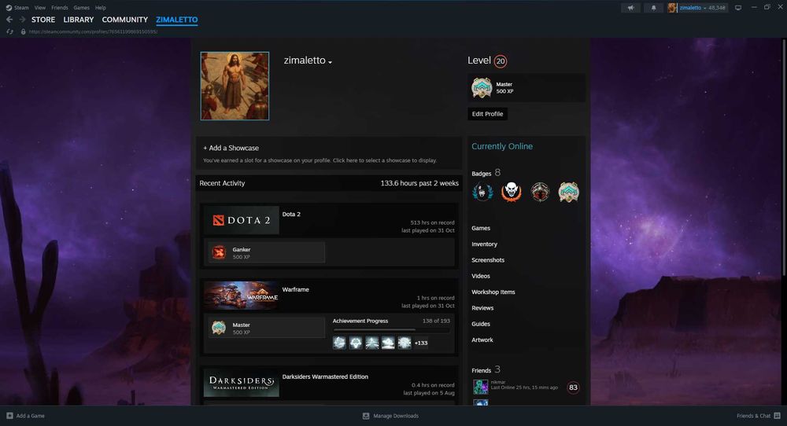Click the Manage Downloads icon
787x426 pixels.
tap(366, 416)
